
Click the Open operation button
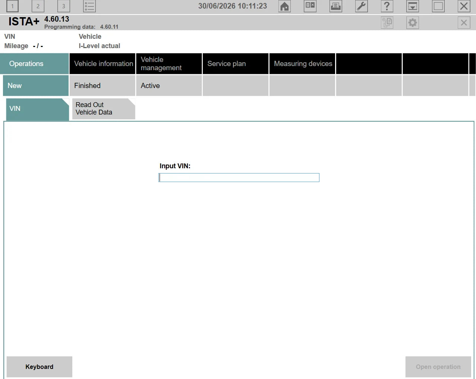point(438,367)
